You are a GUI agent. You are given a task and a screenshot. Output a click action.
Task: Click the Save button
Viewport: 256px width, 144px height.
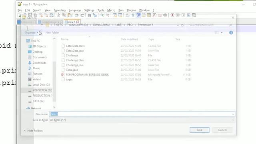[x=199, y=130]
